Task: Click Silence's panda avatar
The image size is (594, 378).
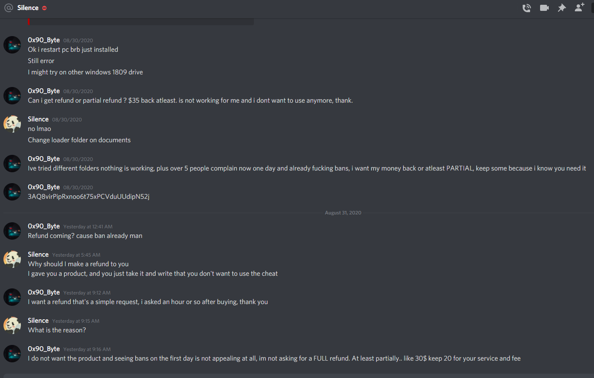Action: [x=12, y=124]
